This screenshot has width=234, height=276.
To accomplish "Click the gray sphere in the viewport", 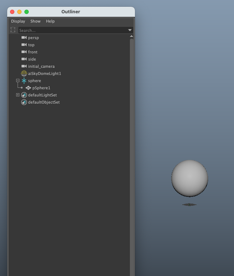I will (x=189, y=178).
